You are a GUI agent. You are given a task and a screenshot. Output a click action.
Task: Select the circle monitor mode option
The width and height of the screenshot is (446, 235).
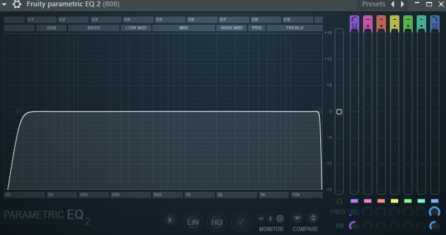pyautogui.click(x=280, y=218)
